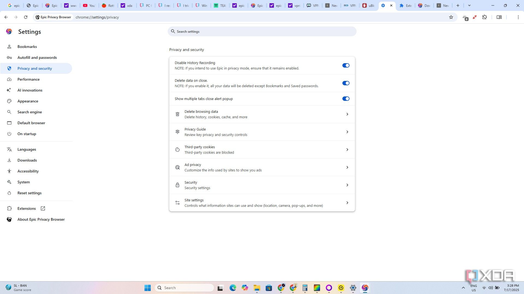Bookmark this page with star icon
The height and width of the screenshot is (294, 524).
[451, 17]
